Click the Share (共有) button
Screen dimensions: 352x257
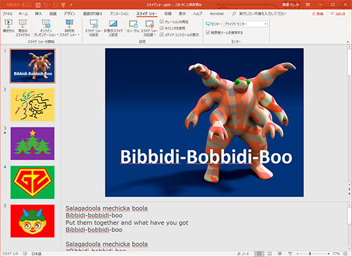tap(318, 14)
